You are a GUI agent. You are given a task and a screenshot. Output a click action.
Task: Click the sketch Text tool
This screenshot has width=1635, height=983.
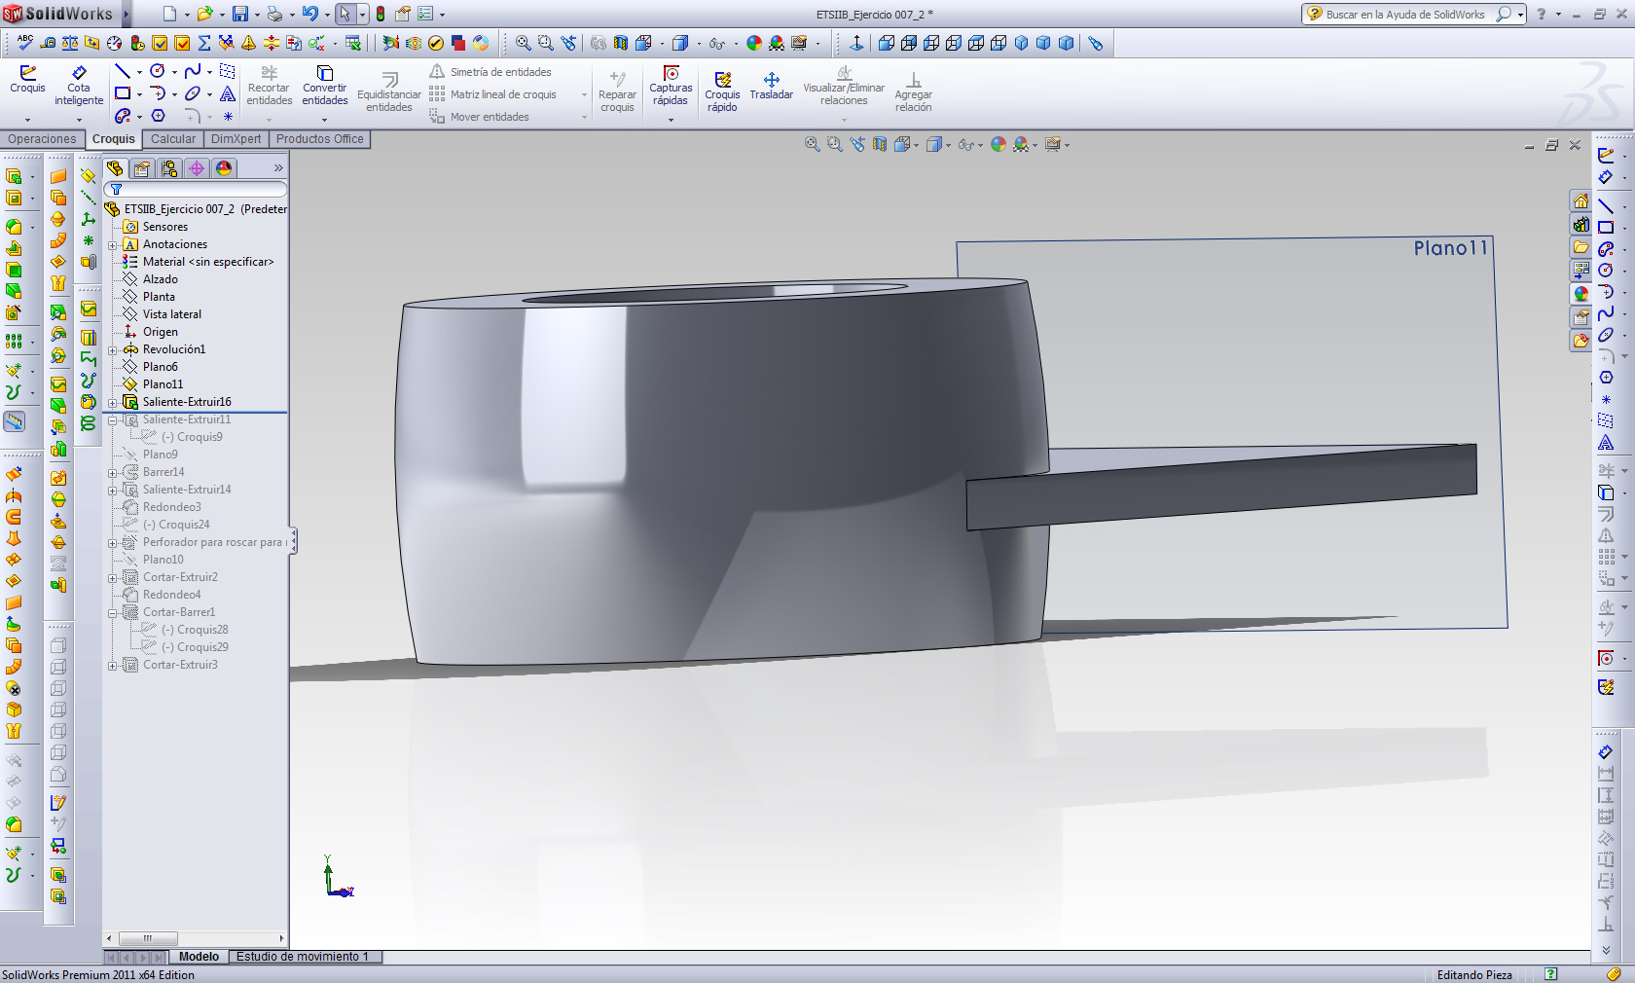point(228,93)
